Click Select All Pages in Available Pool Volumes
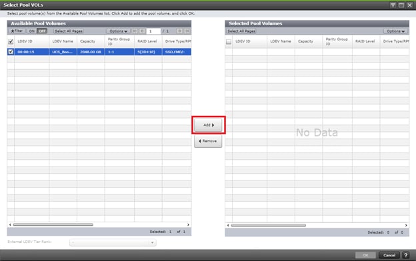Viewport: 416px width, 261px height. click(69, 31)
